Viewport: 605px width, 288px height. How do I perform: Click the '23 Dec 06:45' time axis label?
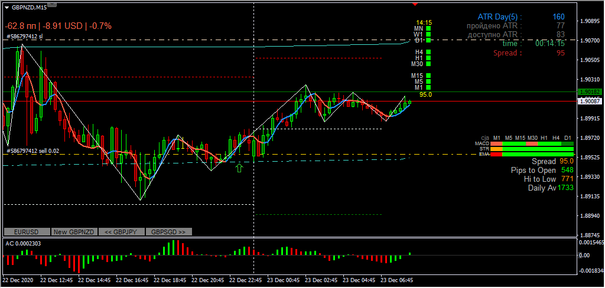tap(397, 280)
